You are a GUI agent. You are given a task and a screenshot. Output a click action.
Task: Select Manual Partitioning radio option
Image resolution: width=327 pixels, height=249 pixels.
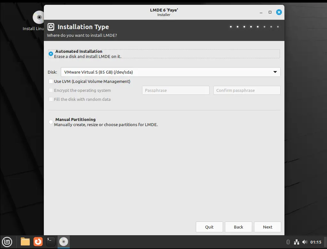51,122
